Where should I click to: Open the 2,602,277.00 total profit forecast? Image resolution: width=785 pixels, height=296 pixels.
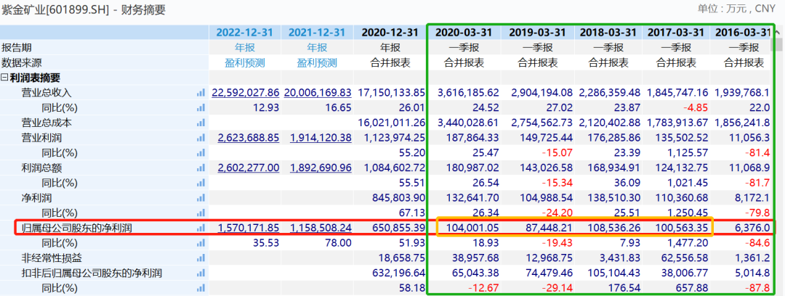click(x=249, y=168)
